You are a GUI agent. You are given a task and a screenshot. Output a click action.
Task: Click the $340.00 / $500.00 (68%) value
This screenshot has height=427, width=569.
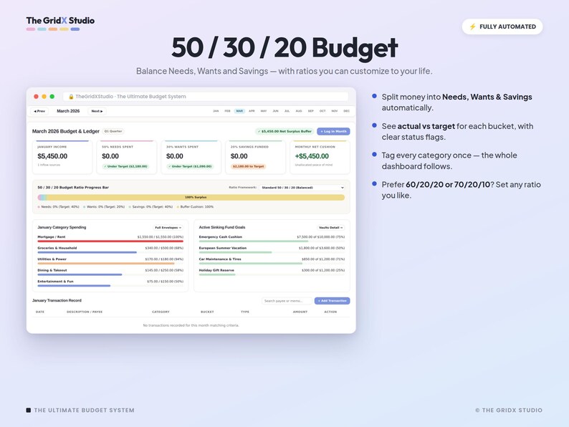(x=164, y=248)
